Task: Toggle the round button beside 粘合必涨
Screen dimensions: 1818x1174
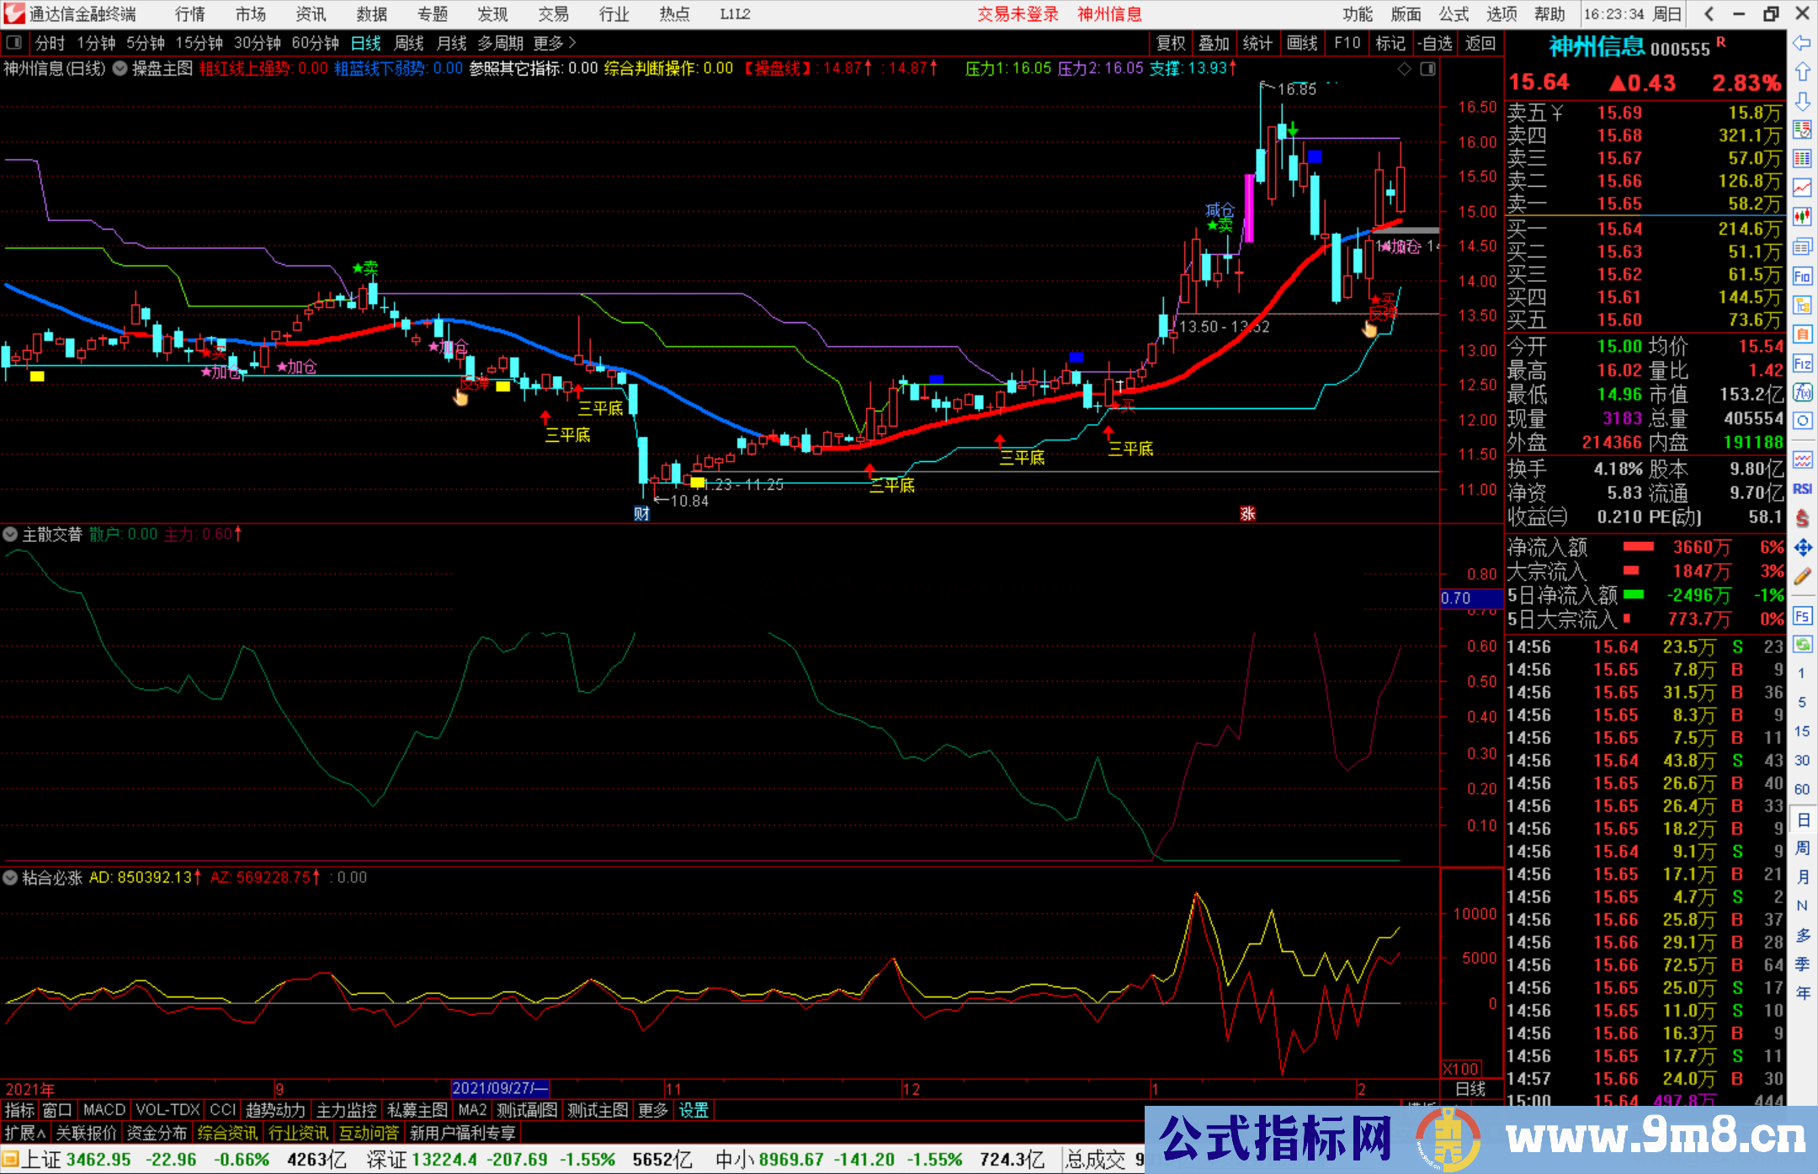Action: click(10, 878)
